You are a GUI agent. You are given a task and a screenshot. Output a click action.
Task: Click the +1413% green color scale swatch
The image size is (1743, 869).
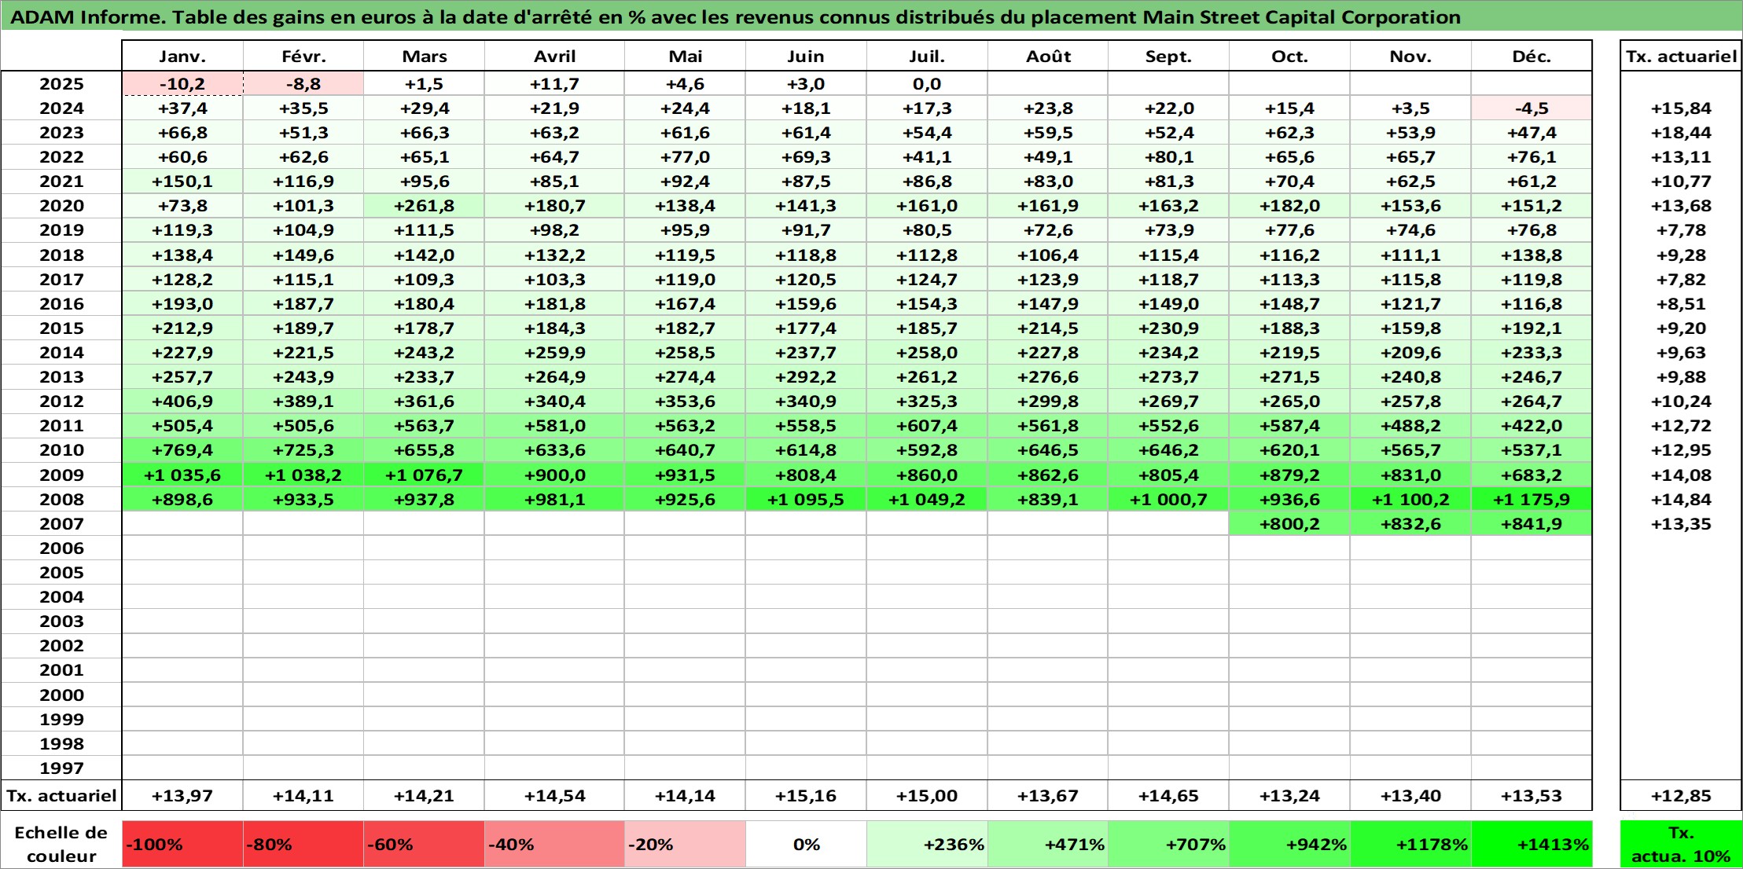tap(1532, 845)
